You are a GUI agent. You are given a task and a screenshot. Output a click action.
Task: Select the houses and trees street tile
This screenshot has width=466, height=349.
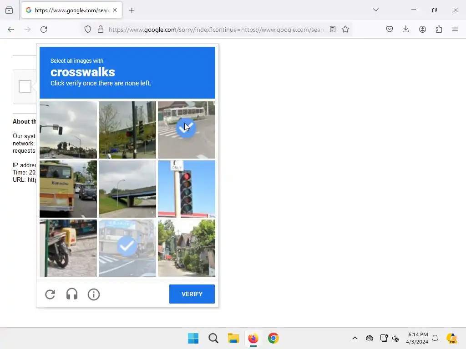186,248
